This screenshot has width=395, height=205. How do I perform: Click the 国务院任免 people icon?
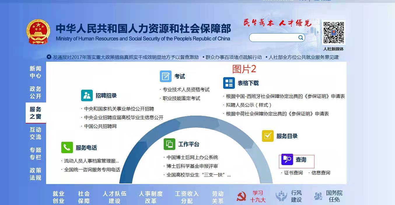[x=318, y=196]
